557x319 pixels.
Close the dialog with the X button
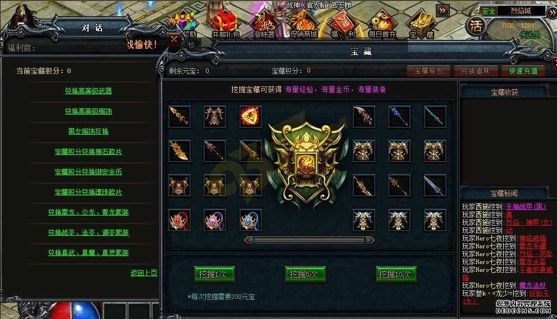click(x=174, y=39)
